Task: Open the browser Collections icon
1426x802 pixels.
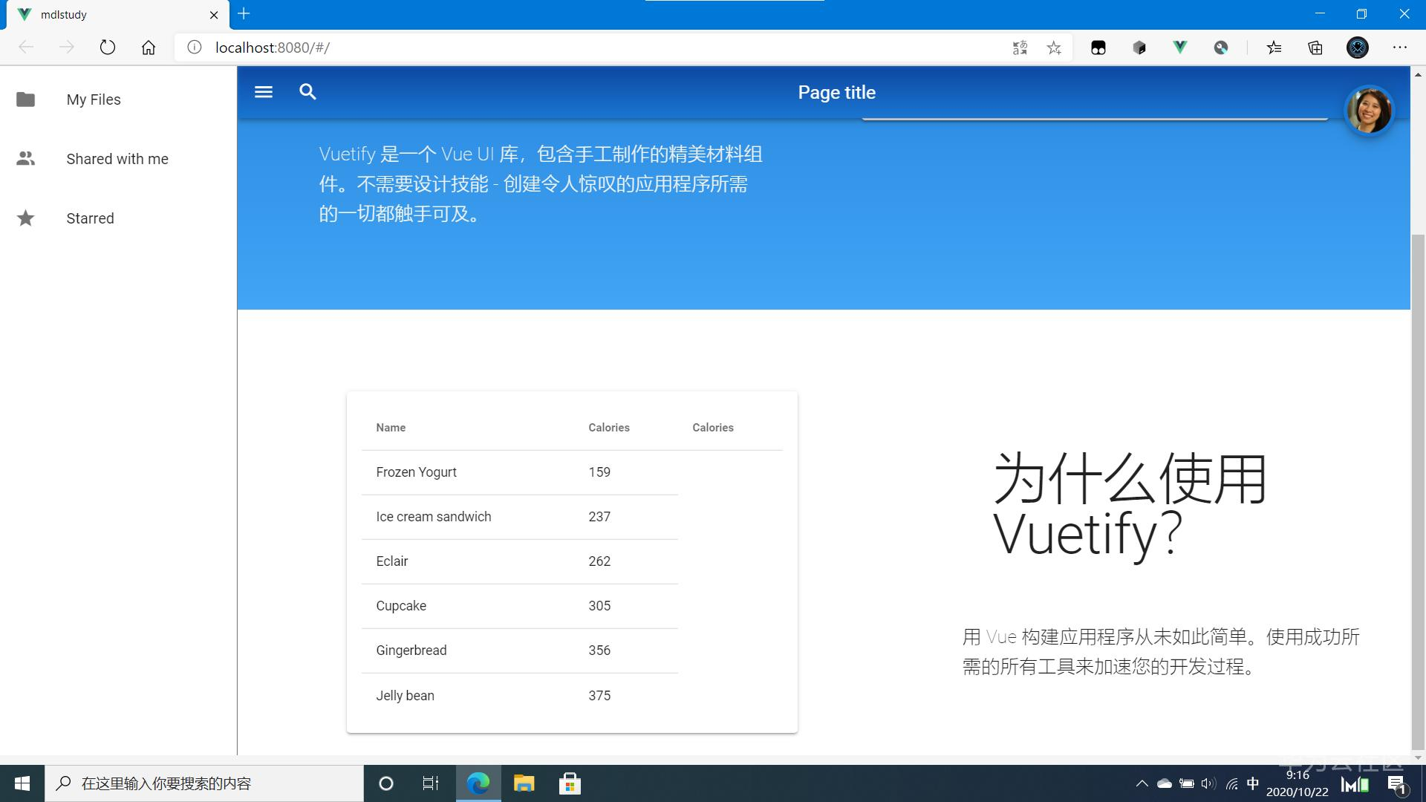Action: click(x=1315, y=48)
